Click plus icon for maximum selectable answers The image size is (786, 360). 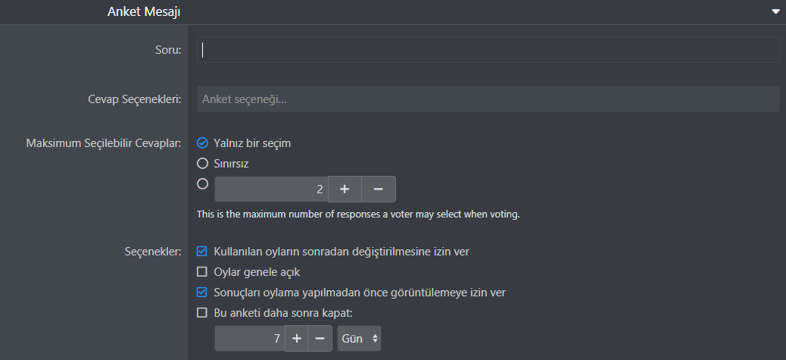[x=345, y=189]
